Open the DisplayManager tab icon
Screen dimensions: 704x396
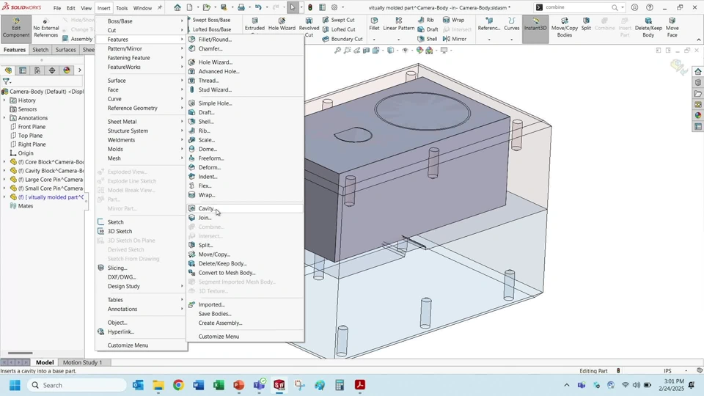[x=67, y=70]
